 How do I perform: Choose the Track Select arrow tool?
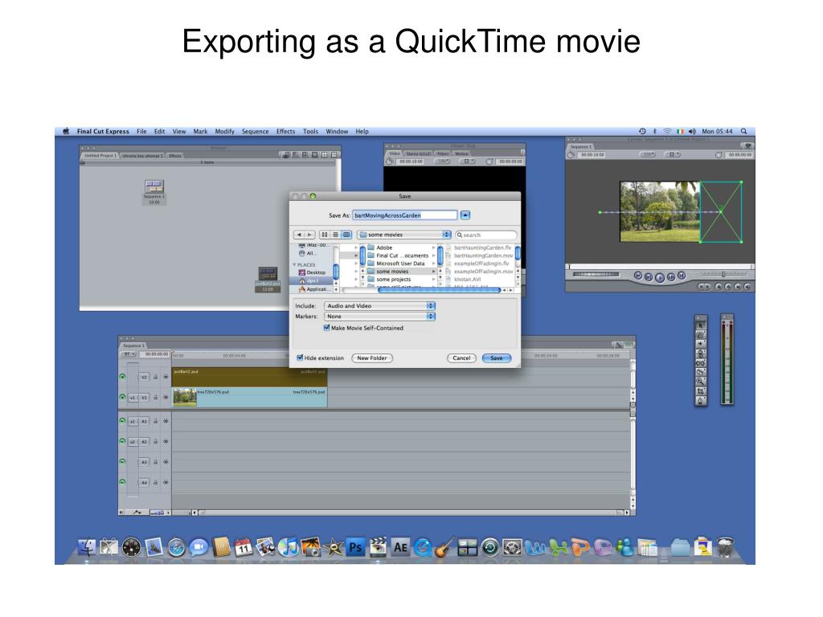pos(701,344)
